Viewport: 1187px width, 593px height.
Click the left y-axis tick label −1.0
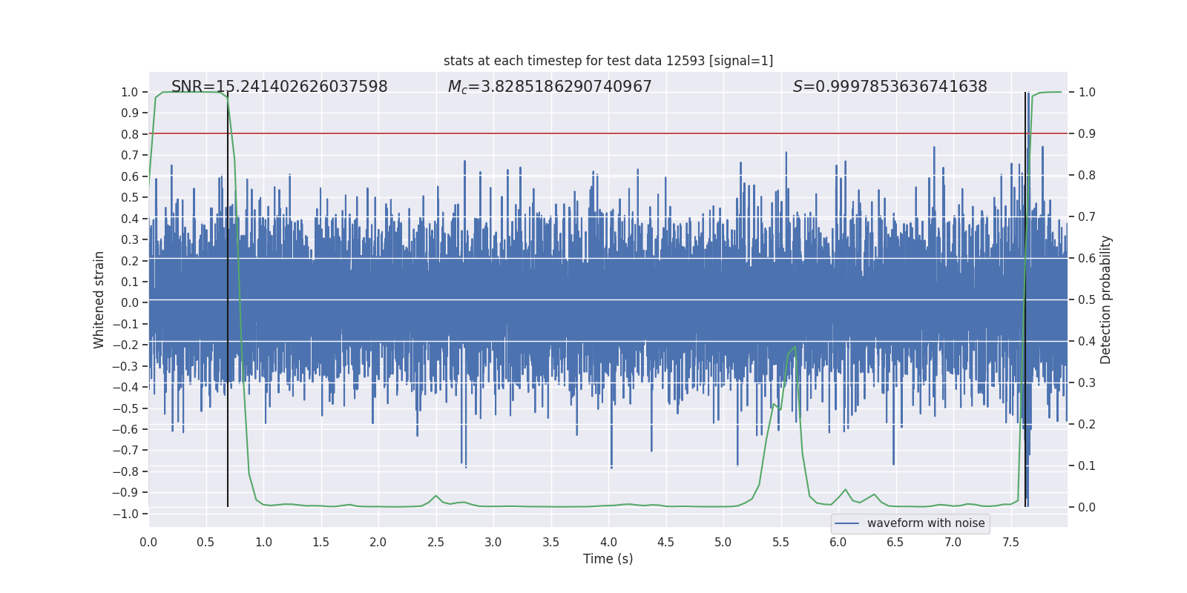129,514
